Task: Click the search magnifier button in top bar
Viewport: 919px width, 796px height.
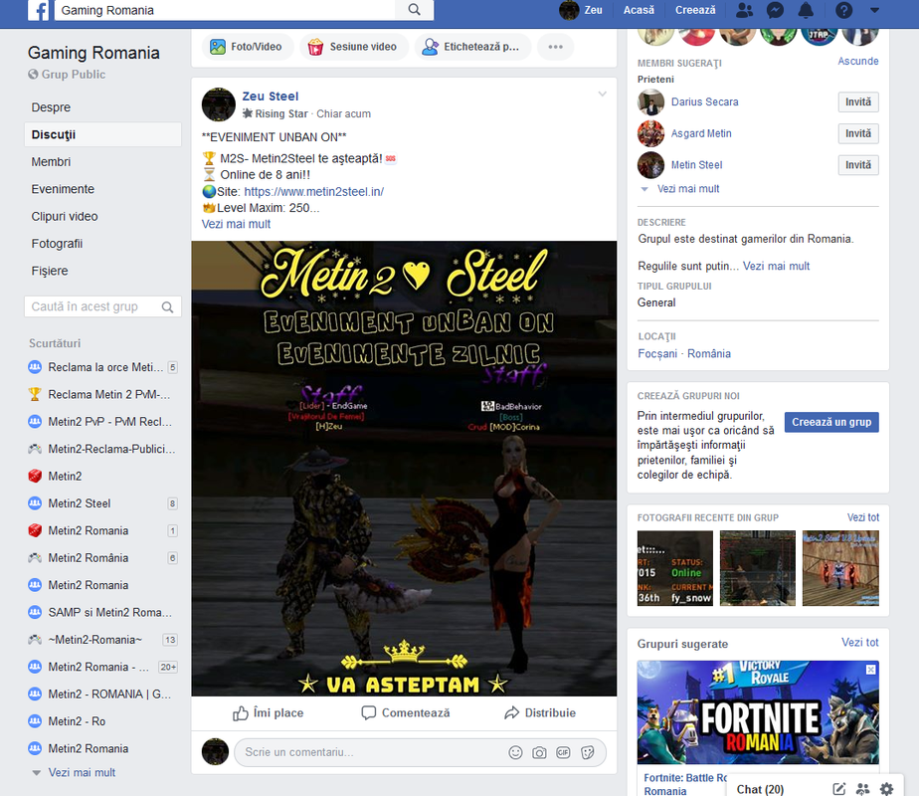Action: pos(414,9)
